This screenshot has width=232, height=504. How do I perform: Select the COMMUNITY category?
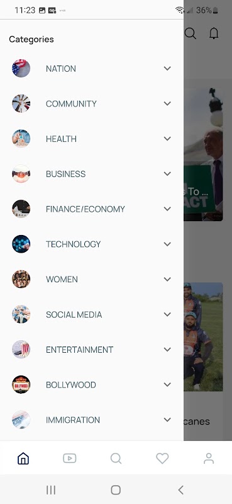[92, 103]
